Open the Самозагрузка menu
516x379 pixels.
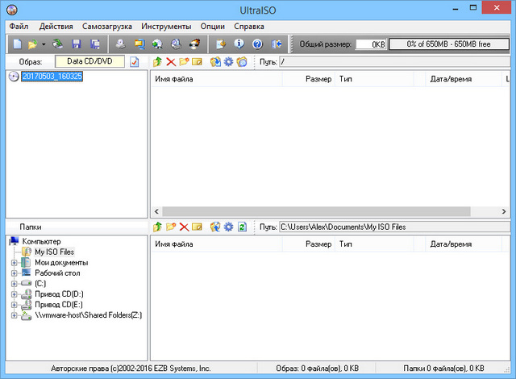pyautogui.click(x=107, y=26)
